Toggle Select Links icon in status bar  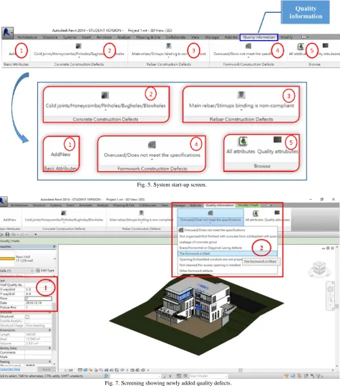coord(286,376)
